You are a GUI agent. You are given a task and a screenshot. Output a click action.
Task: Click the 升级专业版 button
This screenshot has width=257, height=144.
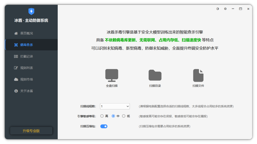point(31,131)
